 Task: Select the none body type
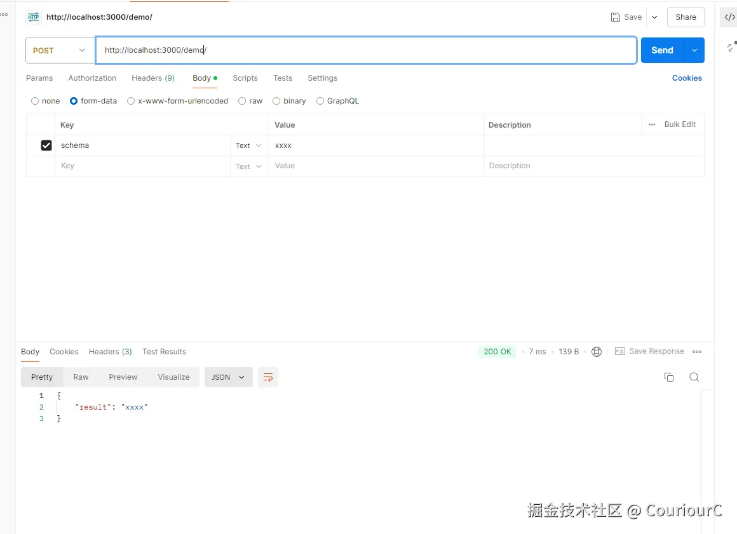tap(35, 101)
